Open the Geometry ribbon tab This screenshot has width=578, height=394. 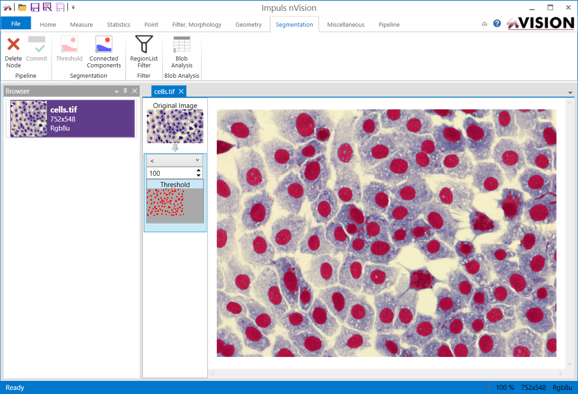click(249, 24)
